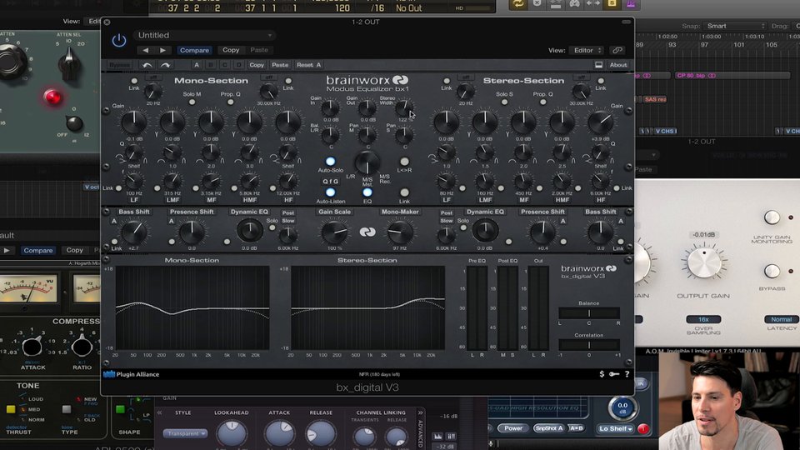Click the Stereo-Section EQ curve display
This screenshot has height=450, width=800.
click(367, 307)
